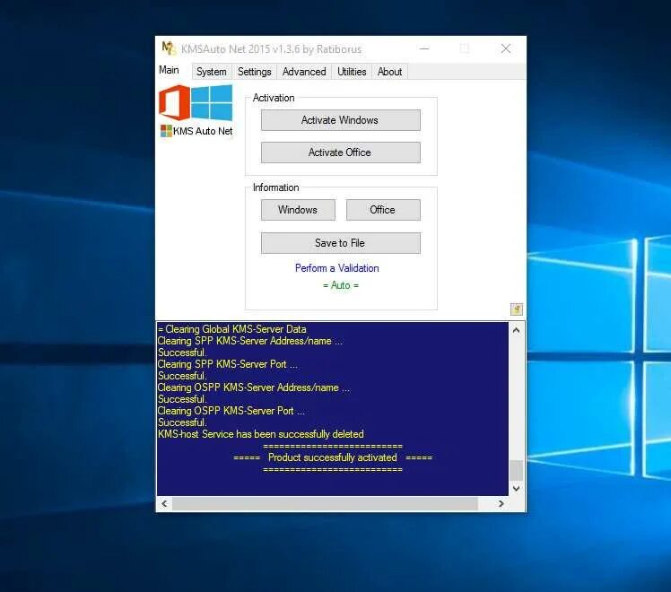
Task: Minimize the KMSAuto Net window
Action: coord(424,48)
